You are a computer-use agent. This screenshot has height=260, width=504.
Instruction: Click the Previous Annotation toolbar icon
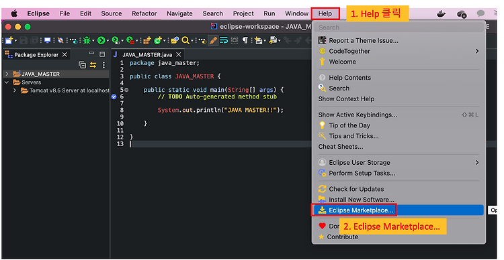(x=273, y=40)
